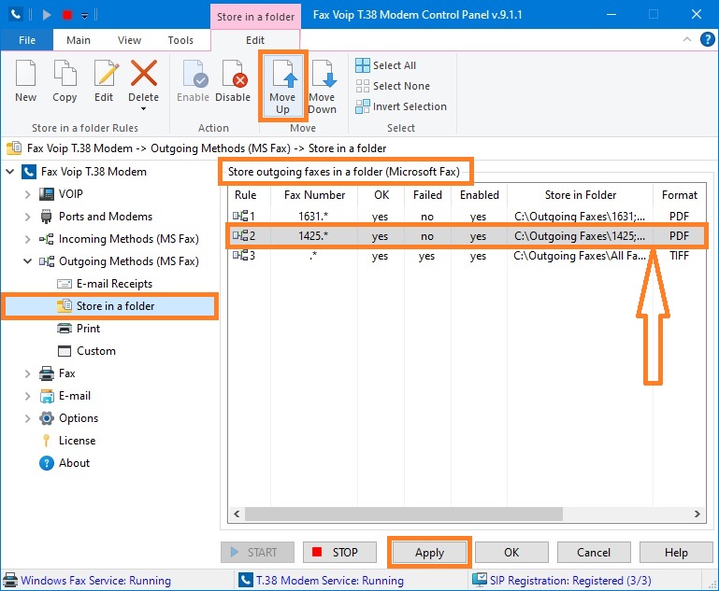719x591 pixels.
Task: Click the horizontal scrollbar right arrow
Action: 697,514
